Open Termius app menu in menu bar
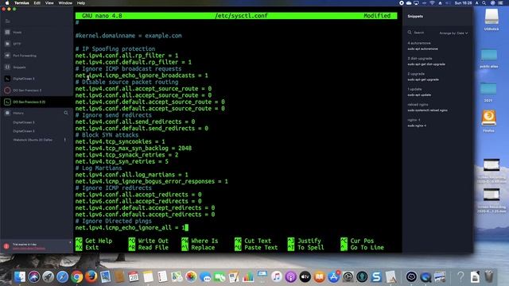The image size is (509, 286). point(21,3)
